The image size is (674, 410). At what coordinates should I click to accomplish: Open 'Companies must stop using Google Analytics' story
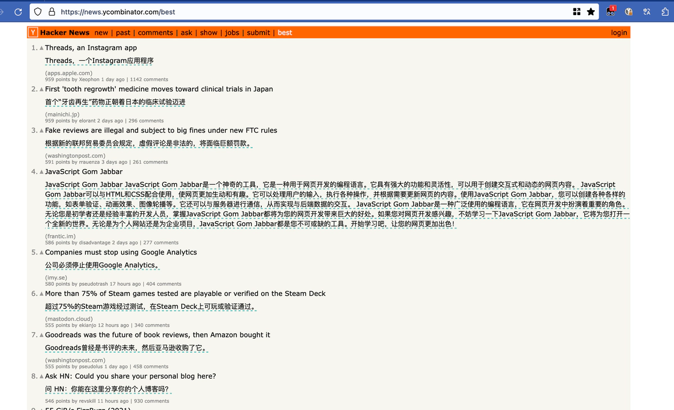click(x=121, y=252)
